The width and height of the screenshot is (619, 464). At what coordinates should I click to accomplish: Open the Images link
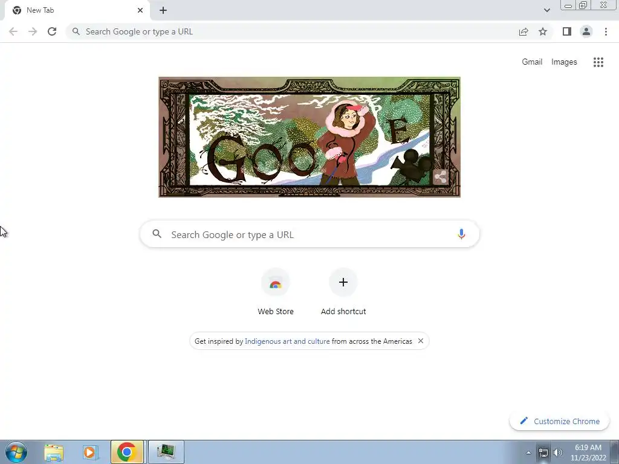(564, 62)
